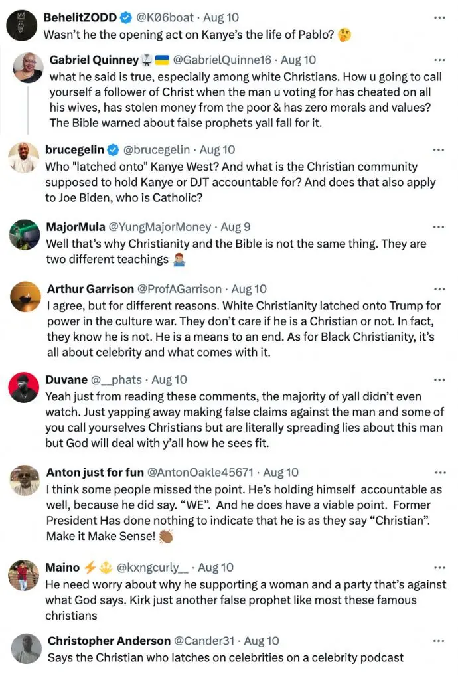The width and height of the screenshot is (458, 680).
Task: Click the Arthur Garrison display name
Action: (90, 289)
